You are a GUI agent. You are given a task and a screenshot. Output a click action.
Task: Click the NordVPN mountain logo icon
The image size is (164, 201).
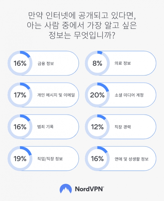click(66, 189)
